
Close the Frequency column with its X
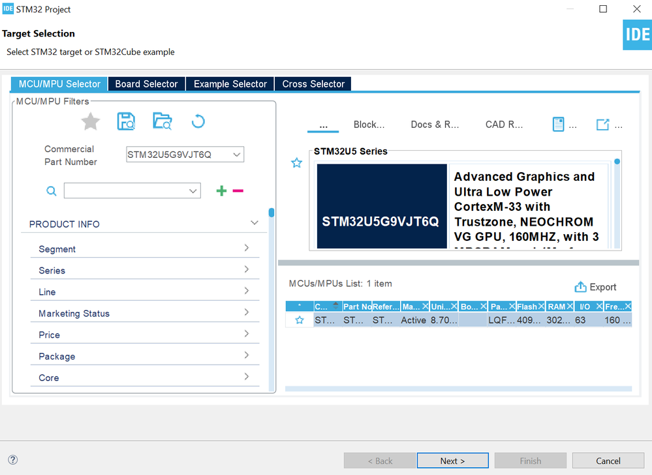(x=628, y=306)
